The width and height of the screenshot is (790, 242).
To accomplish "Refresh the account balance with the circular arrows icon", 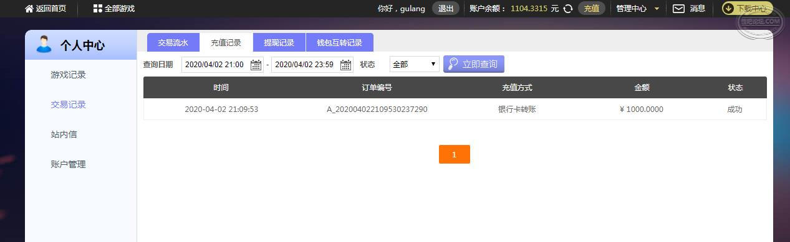I will 568,9.
